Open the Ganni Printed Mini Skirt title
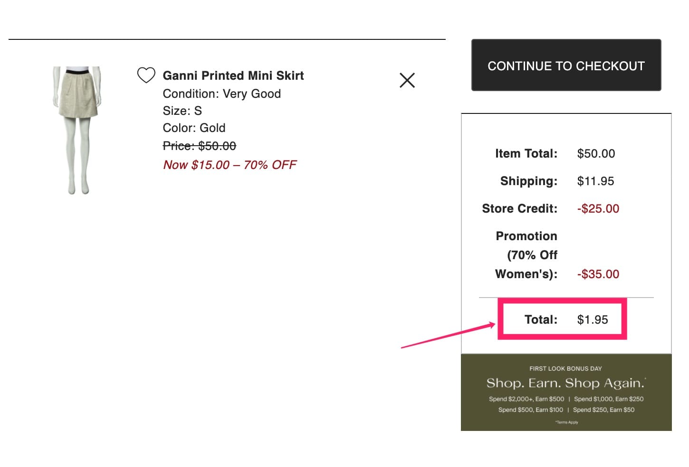Screen dimensions: 689x467 pos(233,75)
